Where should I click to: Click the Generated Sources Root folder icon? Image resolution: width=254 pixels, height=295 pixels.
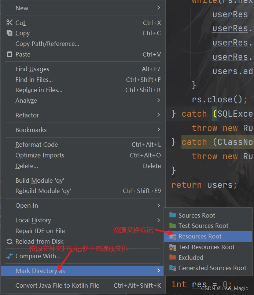[x=173, y=268]
